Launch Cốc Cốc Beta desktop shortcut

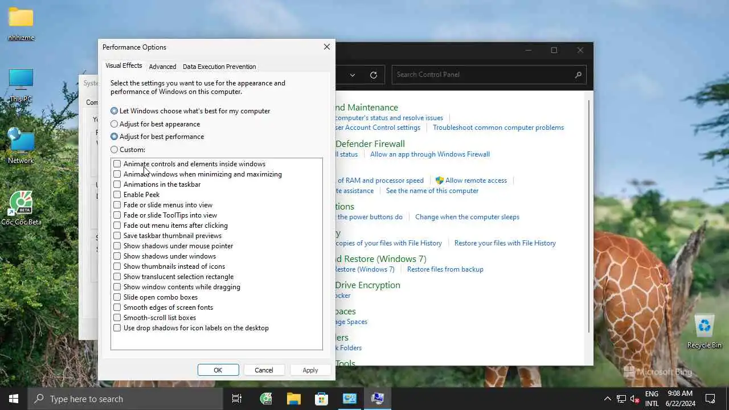(21, 208)
